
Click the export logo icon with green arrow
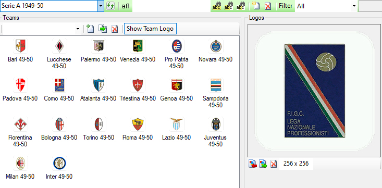pyautogui.click(x=263, y=164)
